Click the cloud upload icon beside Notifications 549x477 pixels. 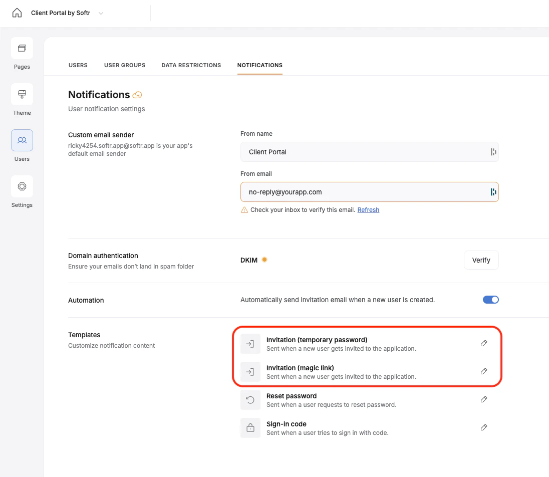coord(137,95)
